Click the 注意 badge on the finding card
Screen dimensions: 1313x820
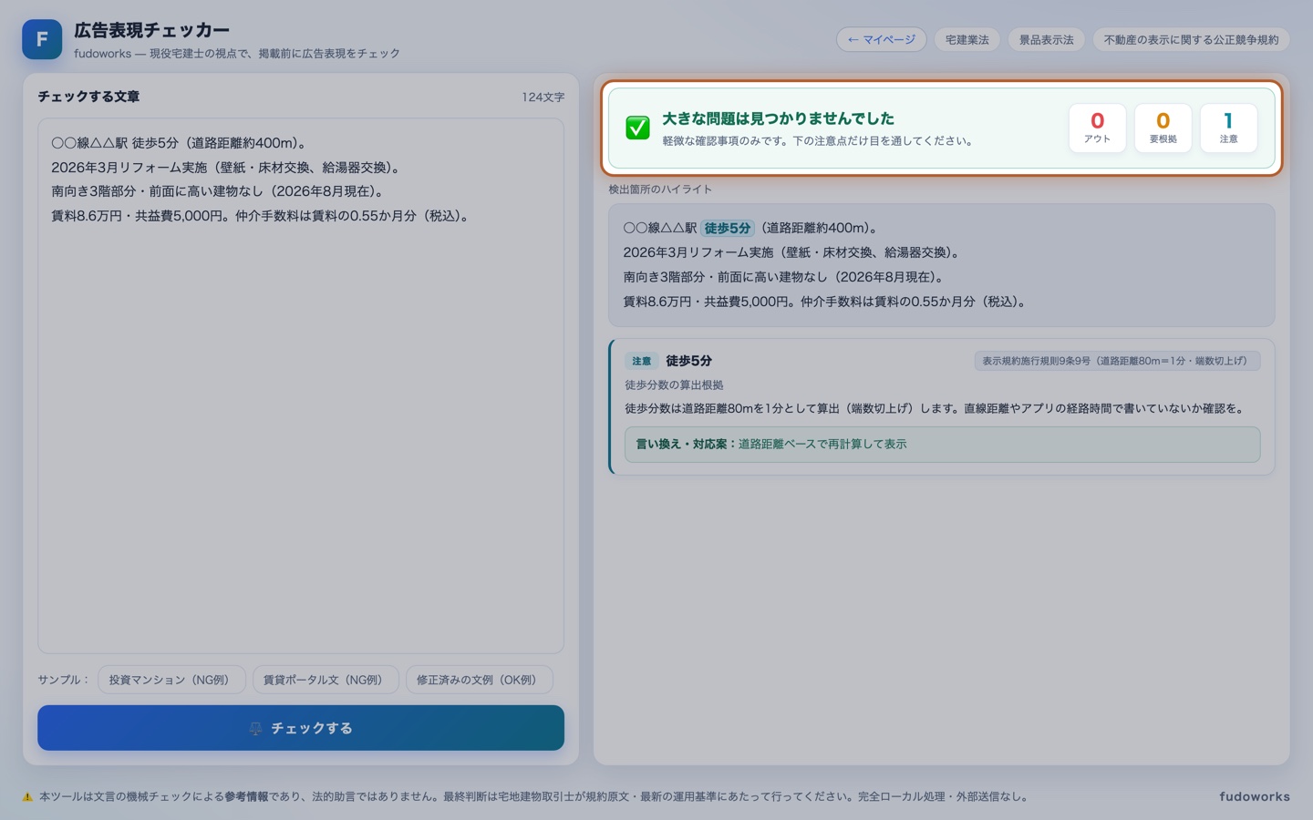point(642,361)
